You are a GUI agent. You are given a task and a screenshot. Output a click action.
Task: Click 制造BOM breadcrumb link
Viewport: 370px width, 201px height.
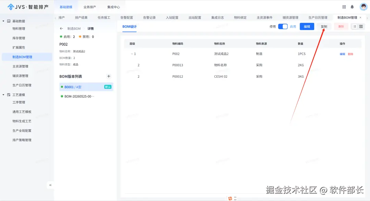pyautogui.click(x=74, y=28)
